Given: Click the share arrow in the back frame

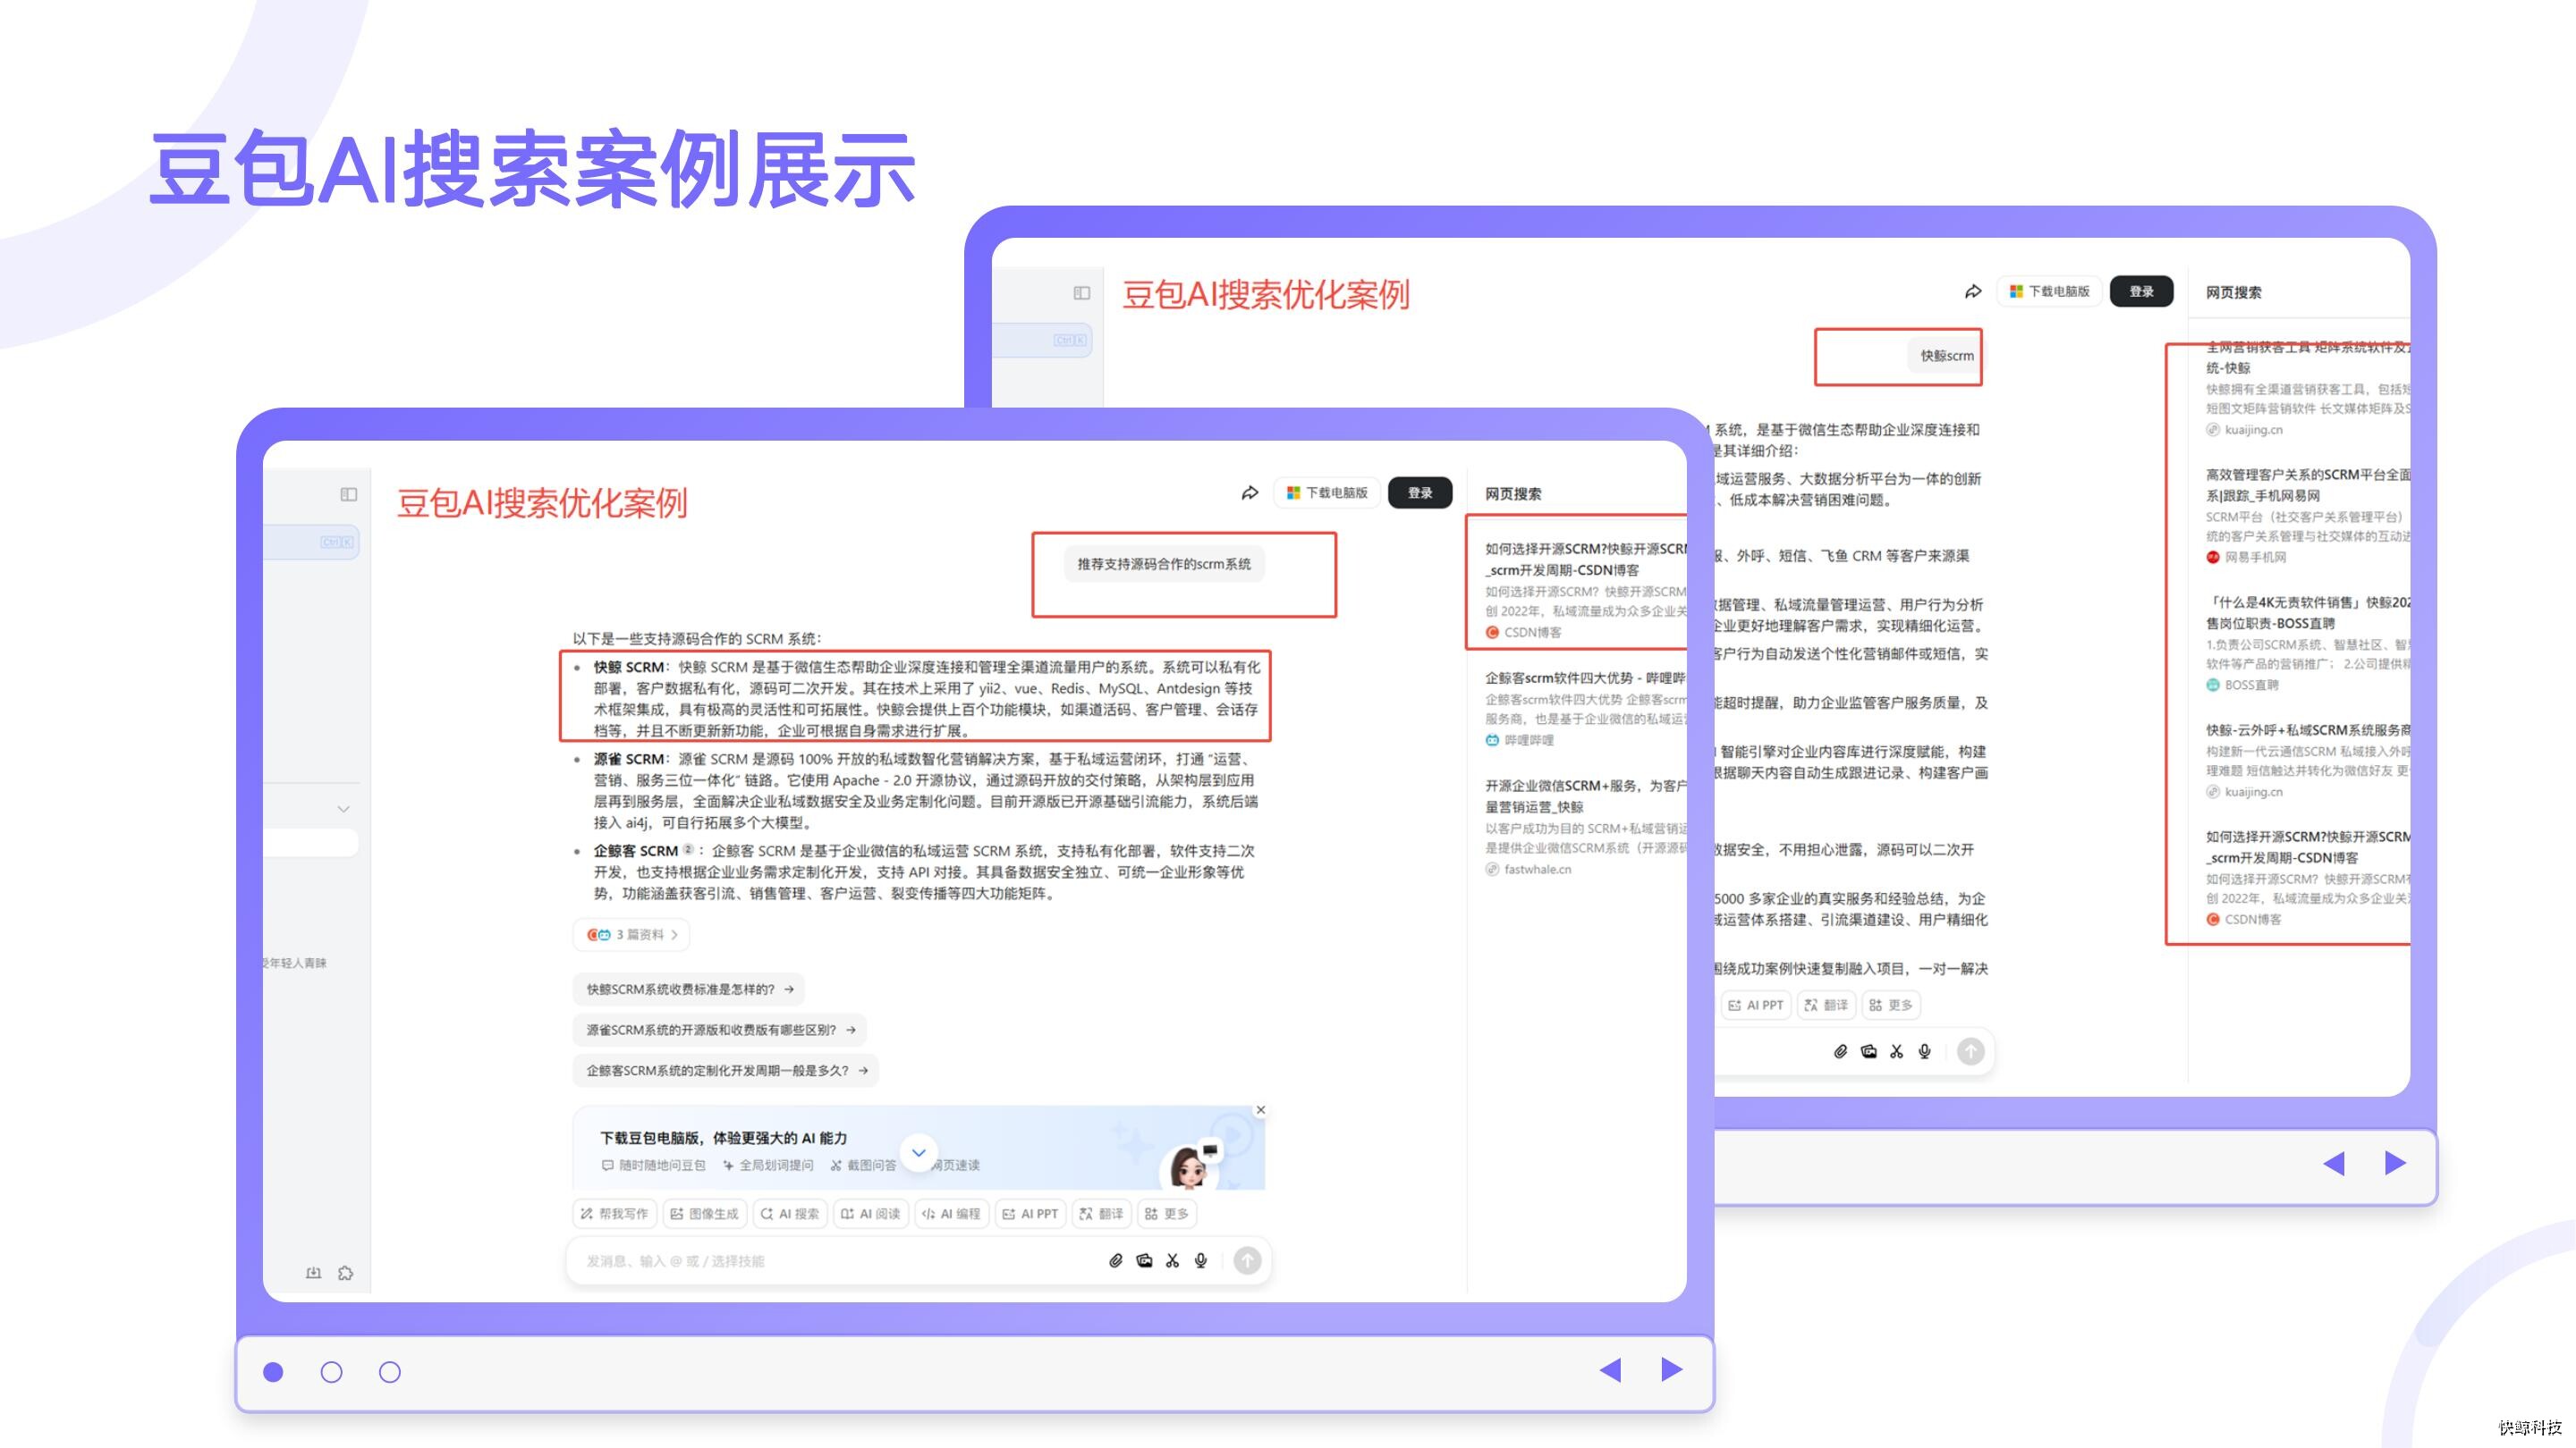Looking at the screenshot, I should [x=1973, y=291].
